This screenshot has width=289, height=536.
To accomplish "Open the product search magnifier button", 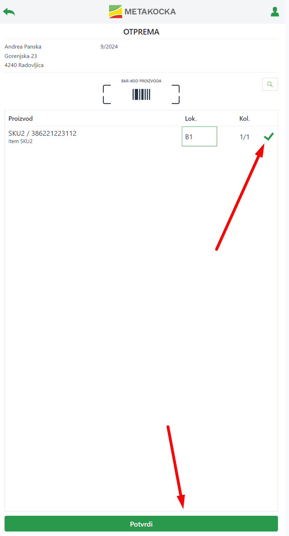I will pos(270,84).
